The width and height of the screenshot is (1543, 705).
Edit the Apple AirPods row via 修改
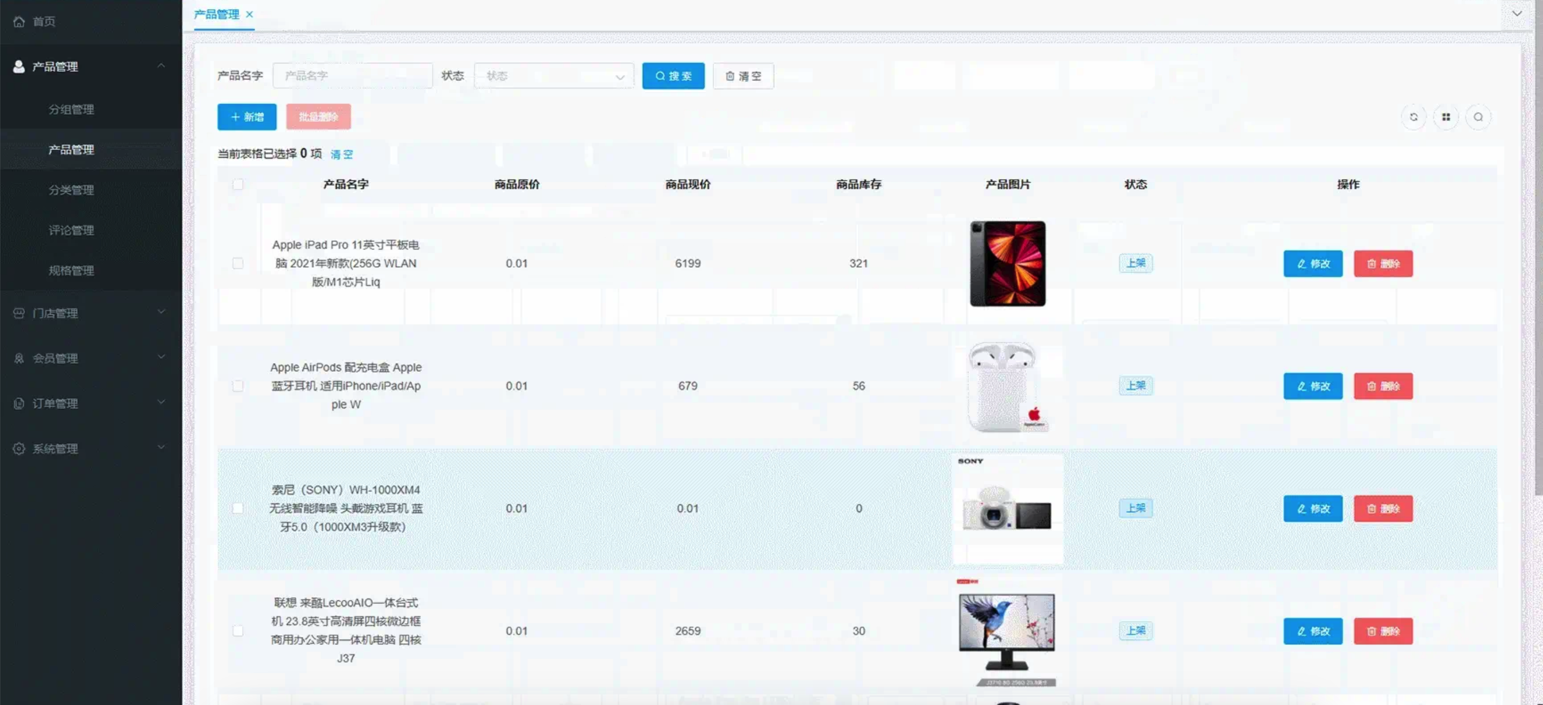1313,387
